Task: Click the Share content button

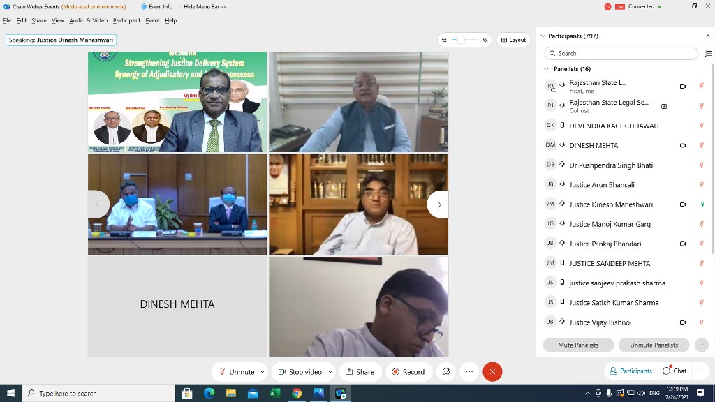Action: (360, 372)
